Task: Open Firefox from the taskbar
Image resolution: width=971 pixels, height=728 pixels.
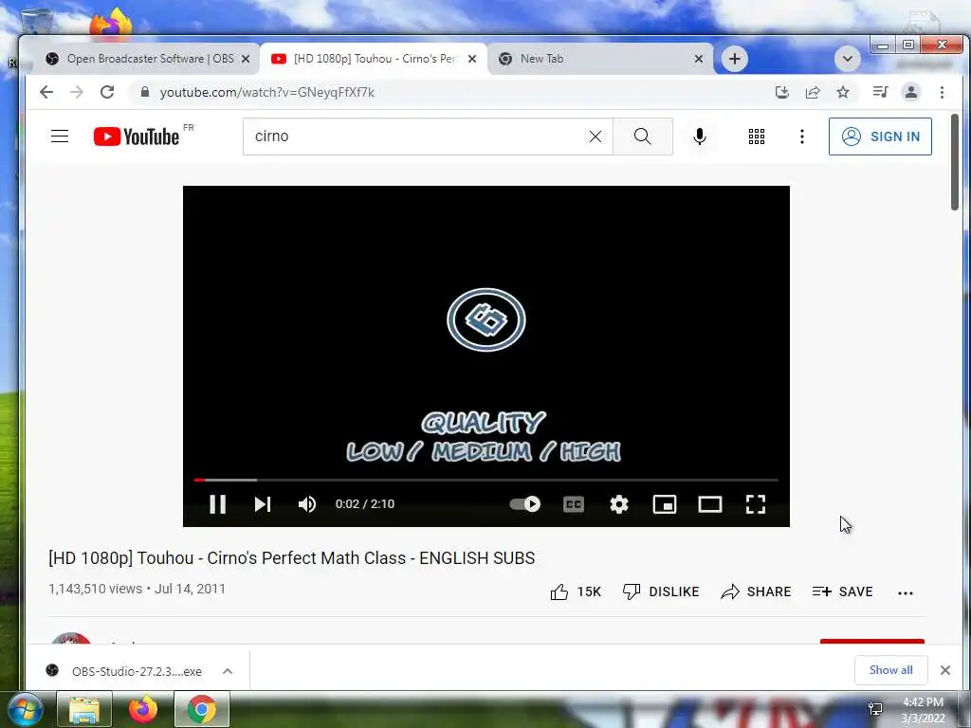Action: click(x=143, y=709)
